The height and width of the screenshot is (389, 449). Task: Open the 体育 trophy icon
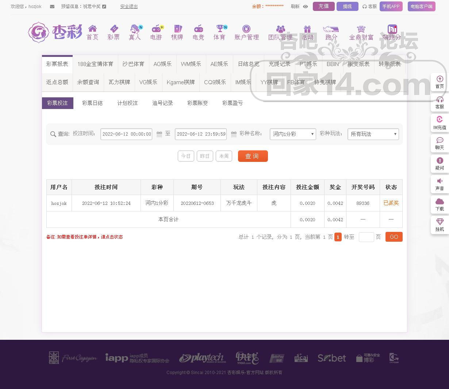coord(219,29)
